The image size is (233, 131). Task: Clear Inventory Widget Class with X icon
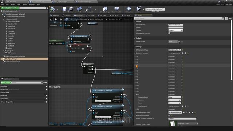pos(193,112)
